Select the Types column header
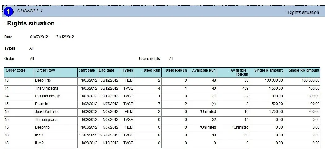 coord(127,70)
